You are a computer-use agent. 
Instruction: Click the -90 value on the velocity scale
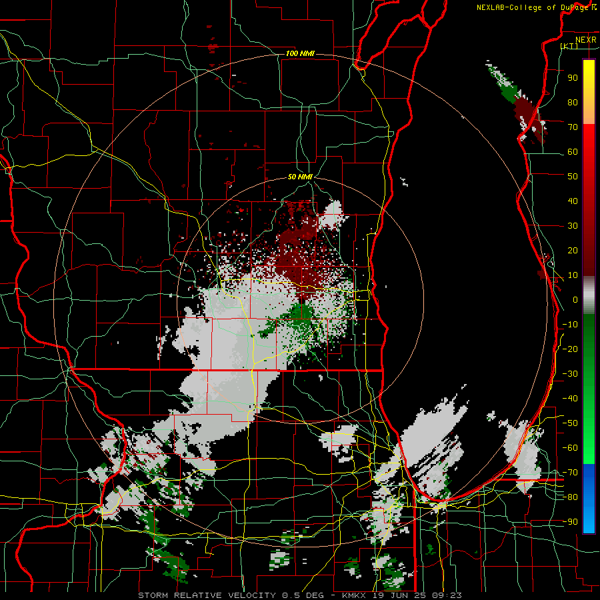(x=570, y=522)
